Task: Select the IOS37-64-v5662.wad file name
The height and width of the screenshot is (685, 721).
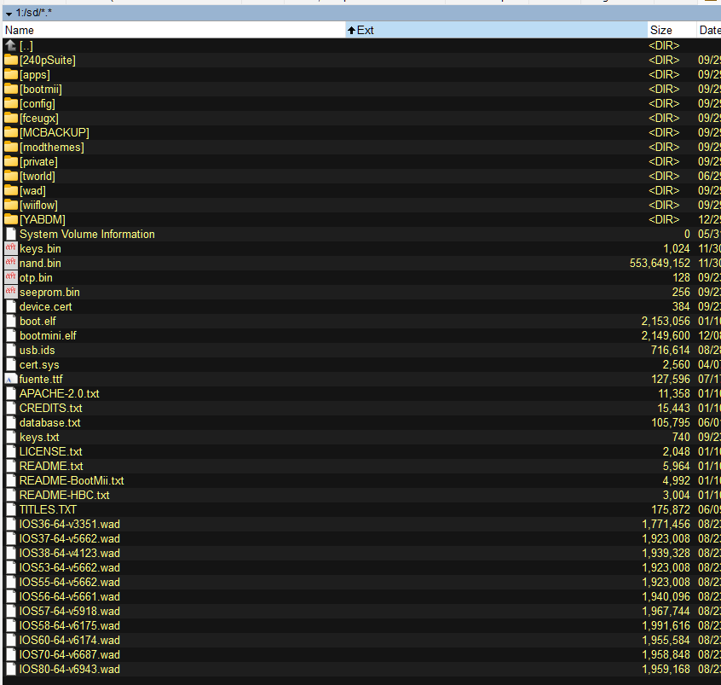Action: [69, 538]
